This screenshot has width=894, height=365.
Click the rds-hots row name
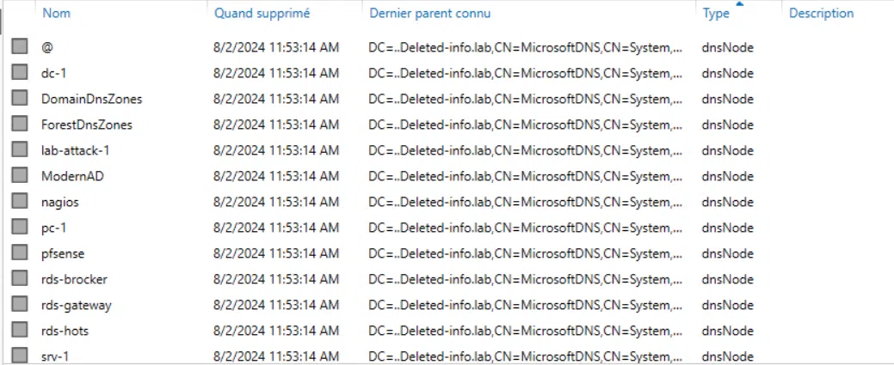(65, 331)
